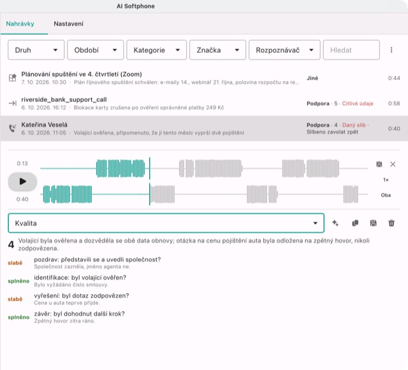Toggle the Oba channel selection

point(386,195)
